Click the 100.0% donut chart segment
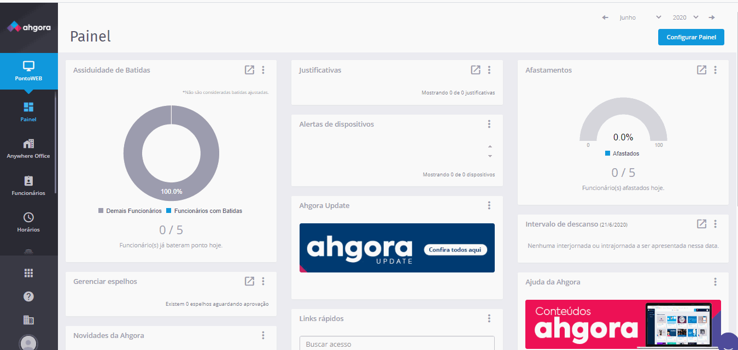The height and width of the screenshot is (350, 738). coord(171,191)
